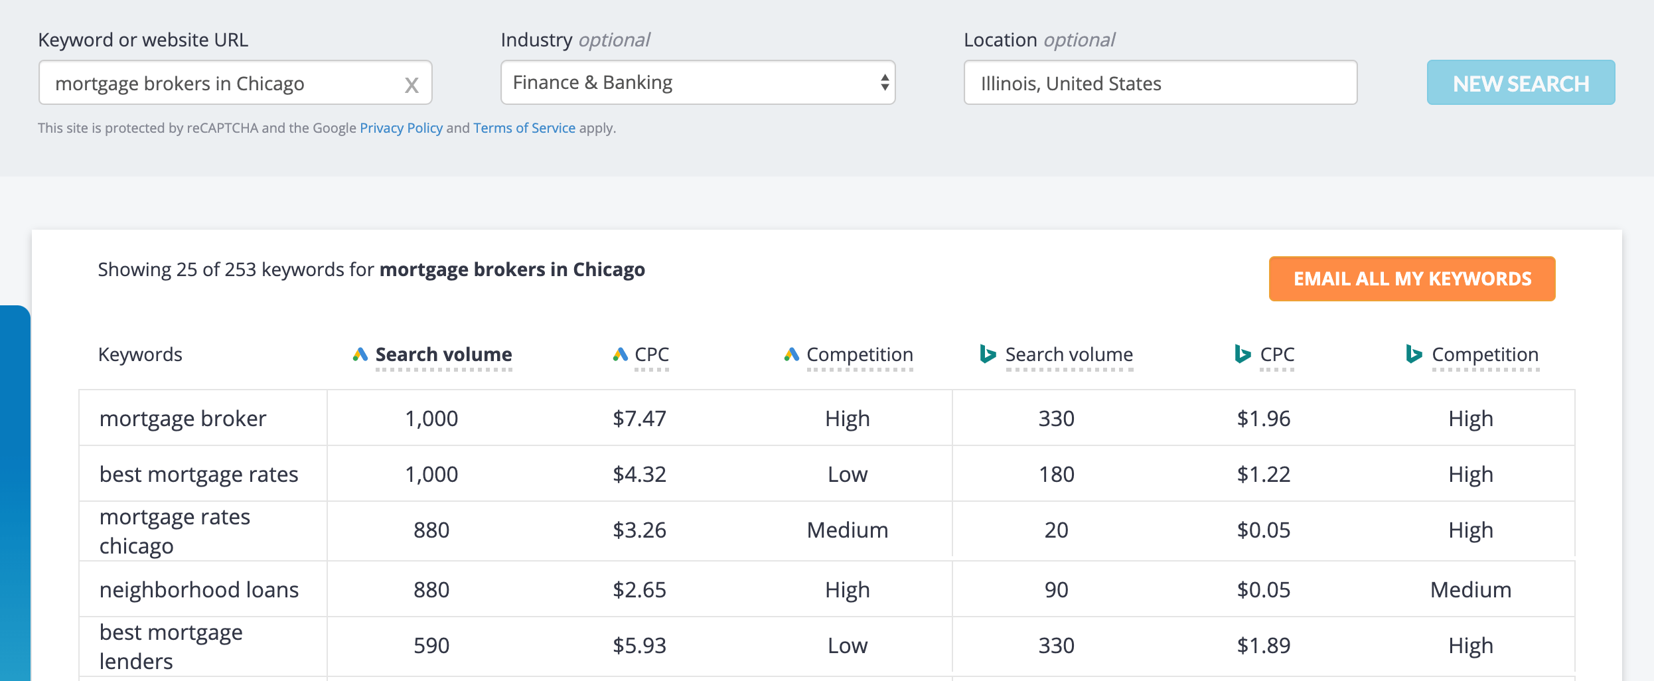
Task: Click the $4.32 CPC value
Action: (639, 475)
